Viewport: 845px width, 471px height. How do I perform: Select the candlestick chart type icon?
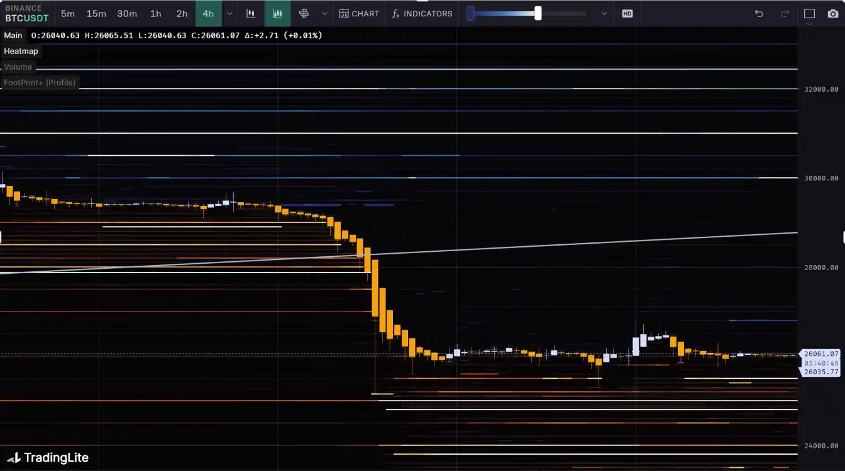click(x=251, y=13)
